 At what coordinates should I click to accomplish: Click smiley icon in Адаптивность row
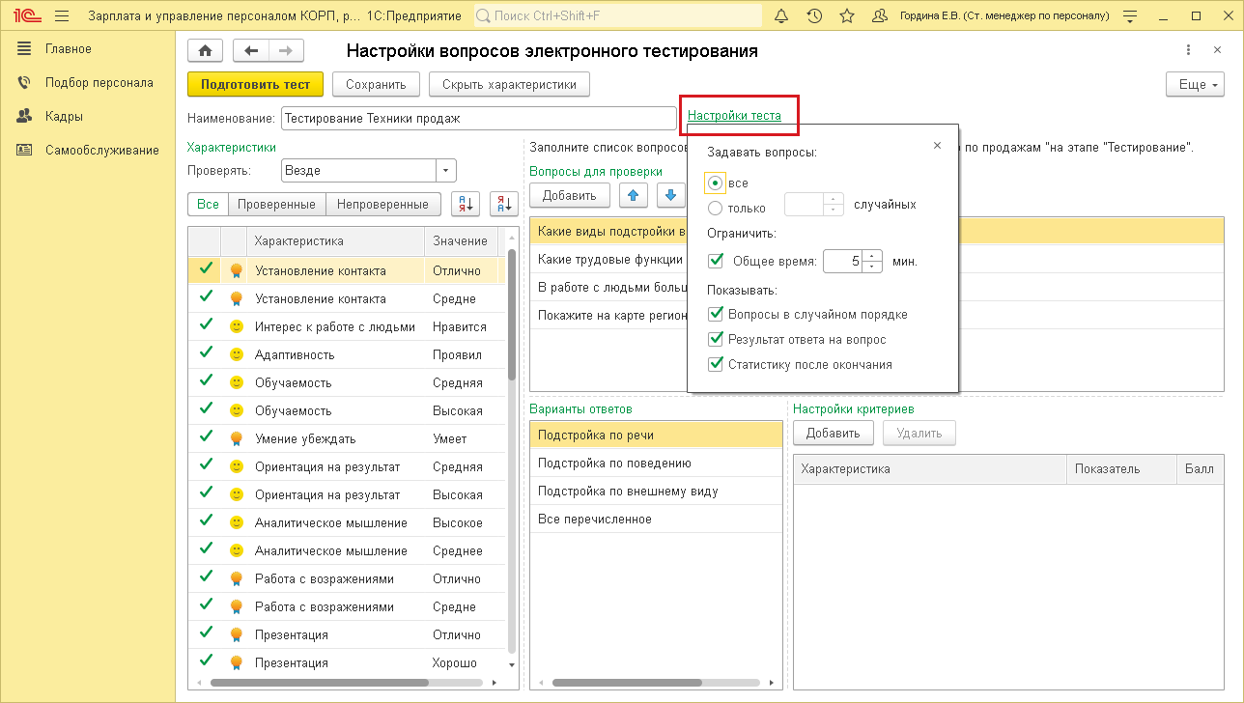pyautogui.click(x=236, y=354)
